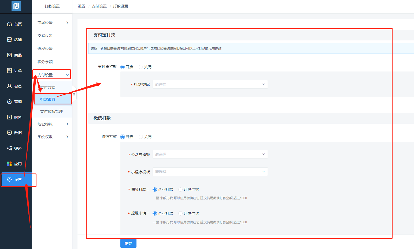Open the 打款模板 dropdown
This screenshot has width=414, height=249.
click(x=210, y=84)
